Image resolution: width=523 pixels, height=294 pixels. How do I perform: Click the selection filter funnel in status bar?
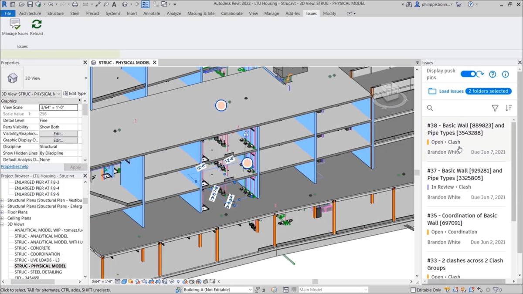(x=496, y=290)
